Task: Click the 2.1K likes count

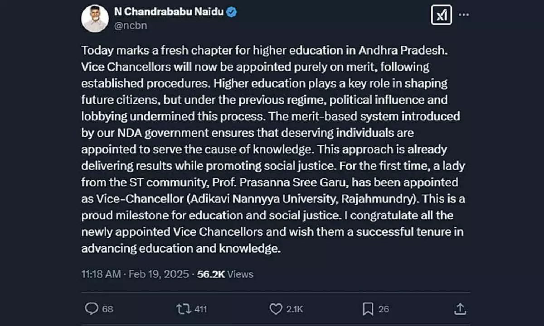Action: coord(295,309)
